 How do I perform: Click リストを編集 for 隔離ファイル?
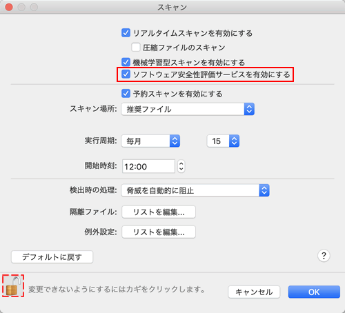click(x=159, y=212)
